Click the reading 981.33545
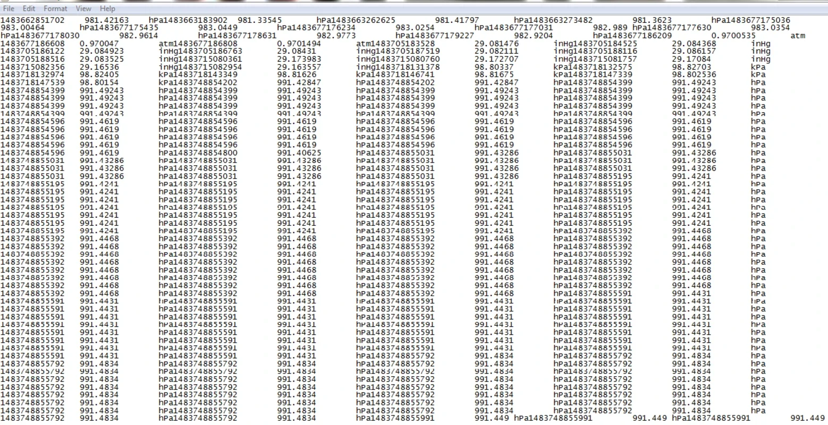Image resolution: width=828 pixels, height=425 pixels. [259, 20]
